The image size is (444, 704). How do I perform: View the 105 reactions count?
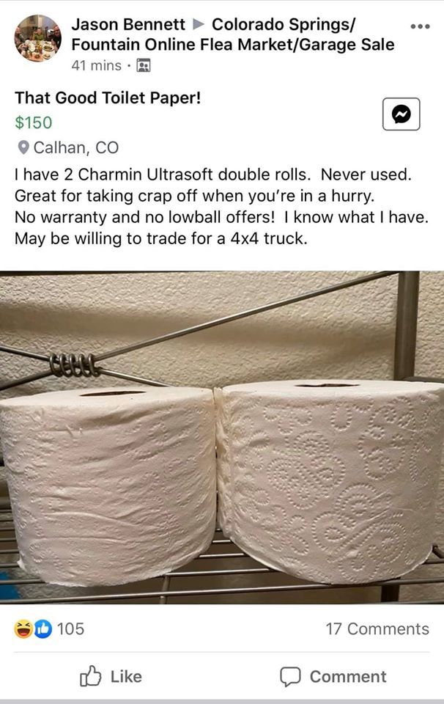click(70, 628)
